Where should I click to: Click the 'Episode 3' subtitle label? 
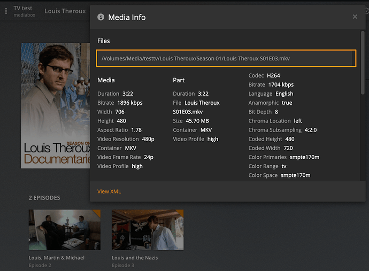123,265
